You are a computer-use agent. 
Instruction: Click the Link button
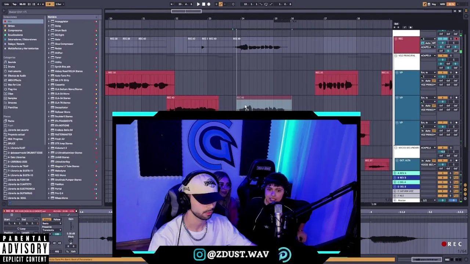(x=7, y=4)
